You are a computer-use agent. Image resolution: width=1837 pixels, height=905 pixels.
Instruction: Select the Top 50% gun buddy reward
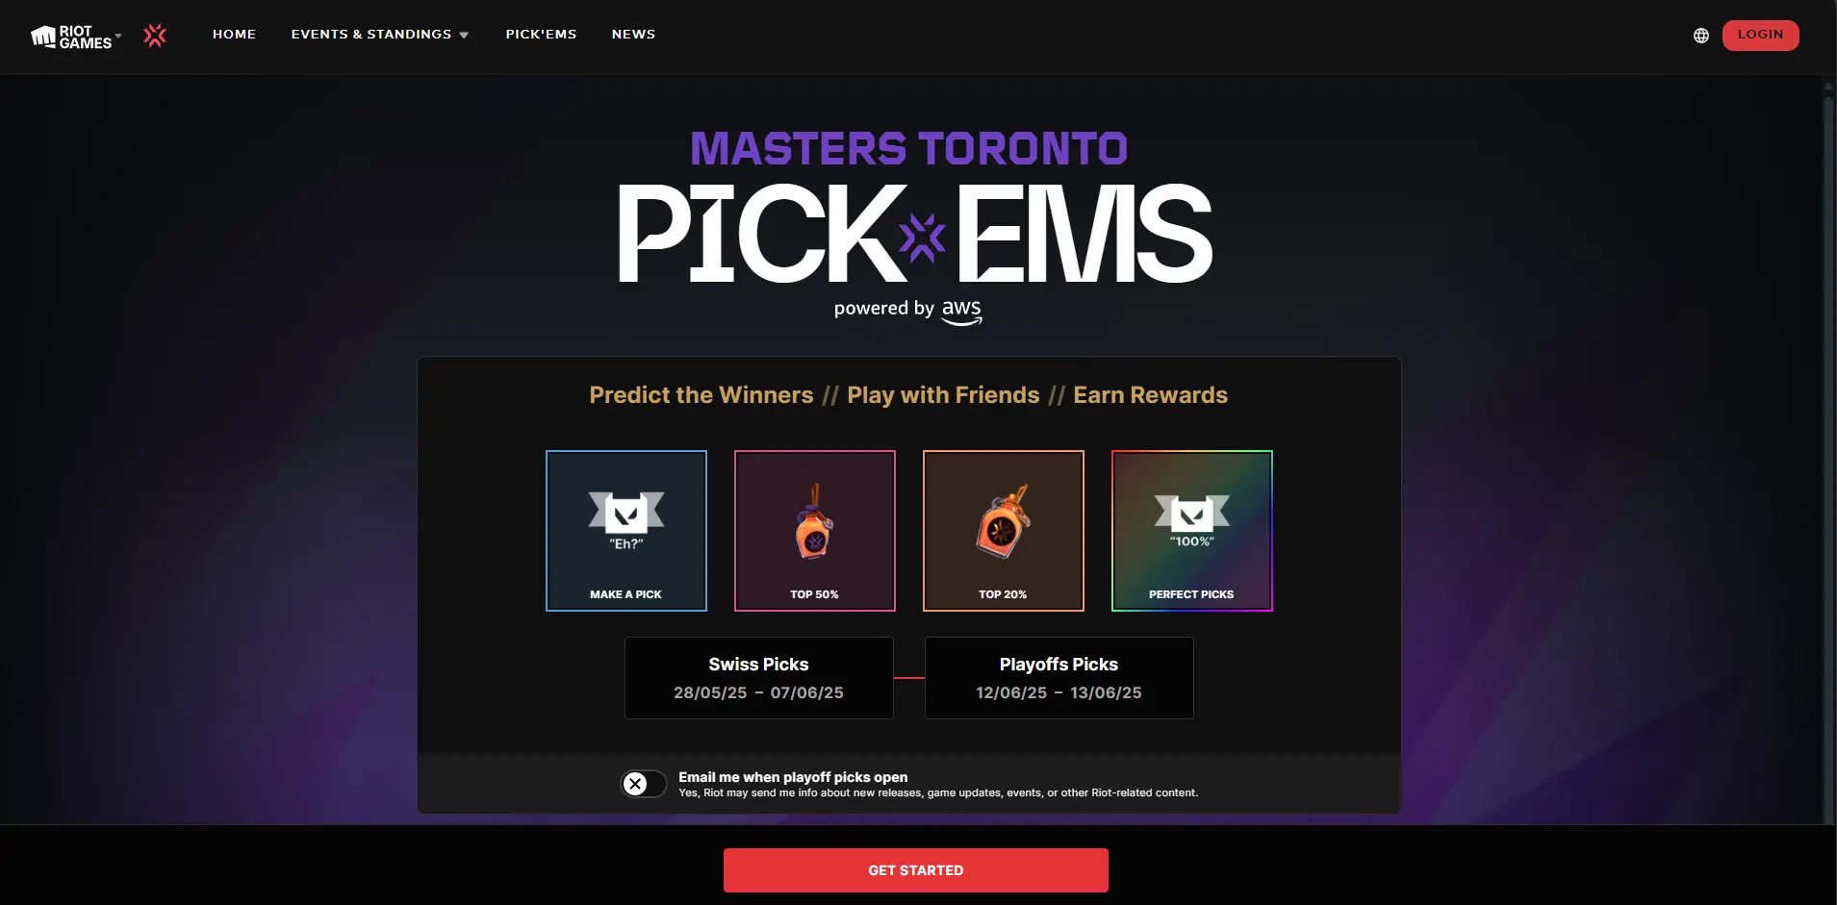(x=815, y=531)
